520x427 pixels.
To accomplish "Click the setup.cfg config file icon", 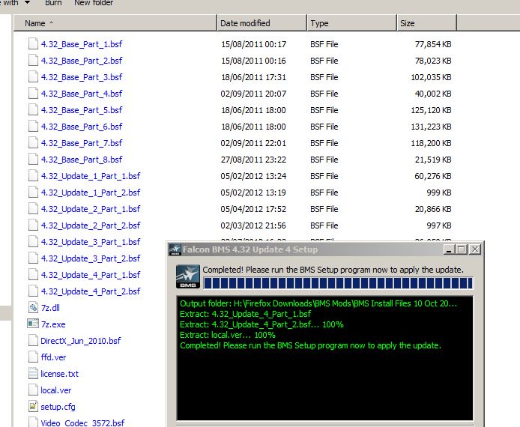I will coord(33,407).
